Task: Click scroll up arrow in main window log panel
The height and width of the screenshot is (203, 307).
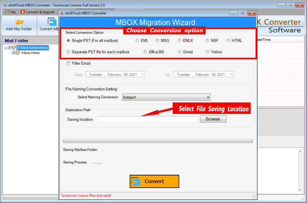Action: click(x=300, y=151)
